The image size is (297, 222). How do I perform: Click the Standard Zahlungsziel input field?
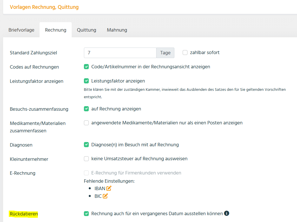pyautogui.click(x=120, y=53)
